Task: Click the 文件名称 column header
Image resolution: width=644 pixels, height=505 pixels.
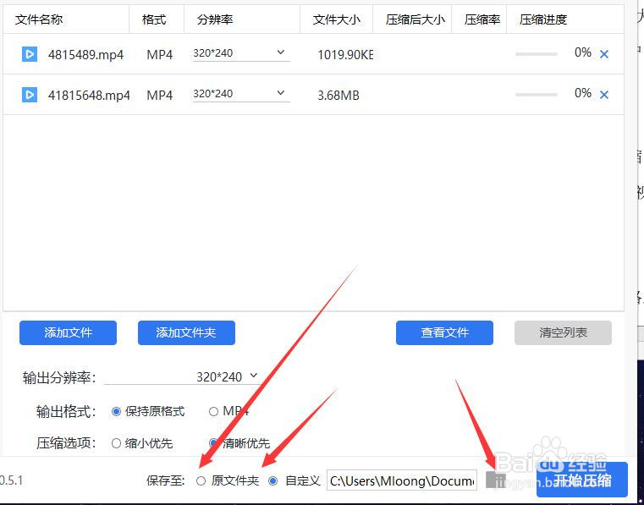Action: (x=39, y=19)
